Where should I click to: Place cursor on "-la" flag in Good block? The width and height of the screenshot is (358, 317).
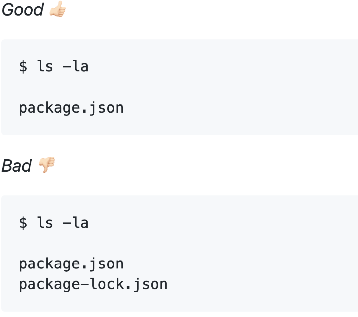[75, 66]
